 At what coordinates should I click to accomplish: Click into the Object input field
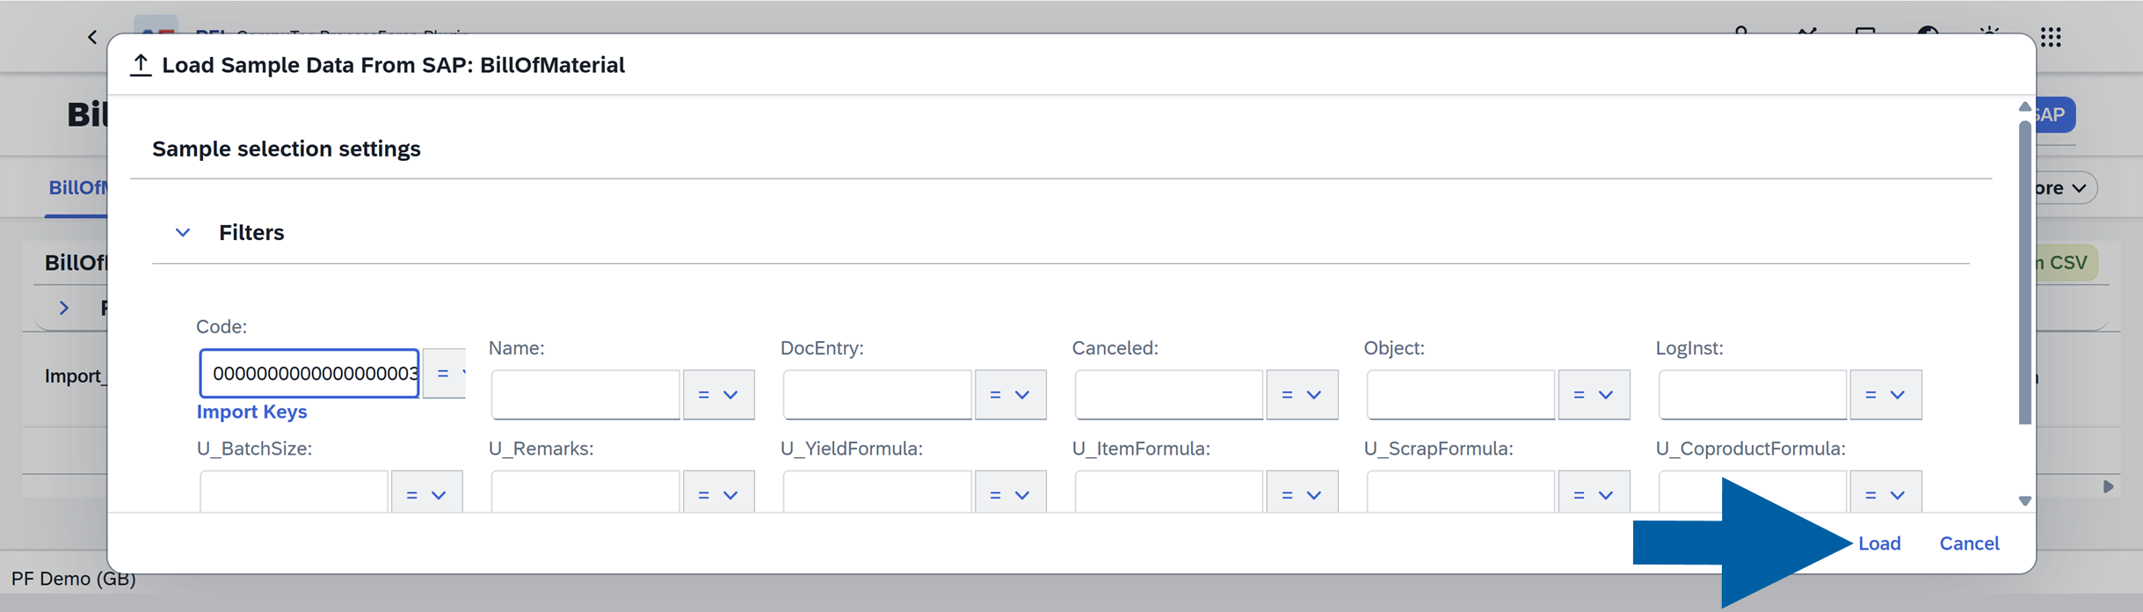(1461, 395)
